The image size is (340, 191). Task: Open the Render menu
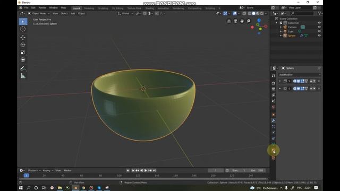click(42, 7)
